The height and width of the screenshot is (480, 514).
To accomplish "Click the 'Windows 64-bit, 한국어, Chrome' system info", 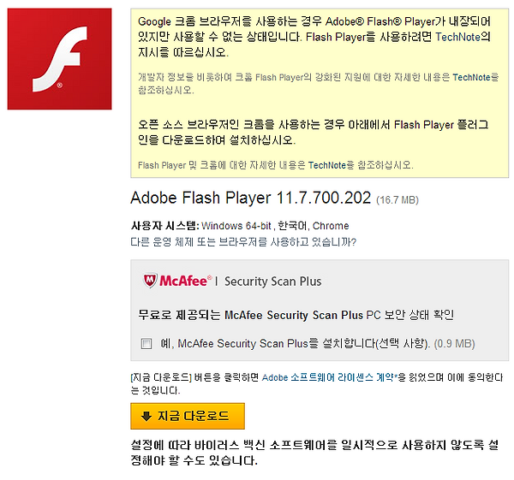I will pyautogui.click(x=275, y=226).
